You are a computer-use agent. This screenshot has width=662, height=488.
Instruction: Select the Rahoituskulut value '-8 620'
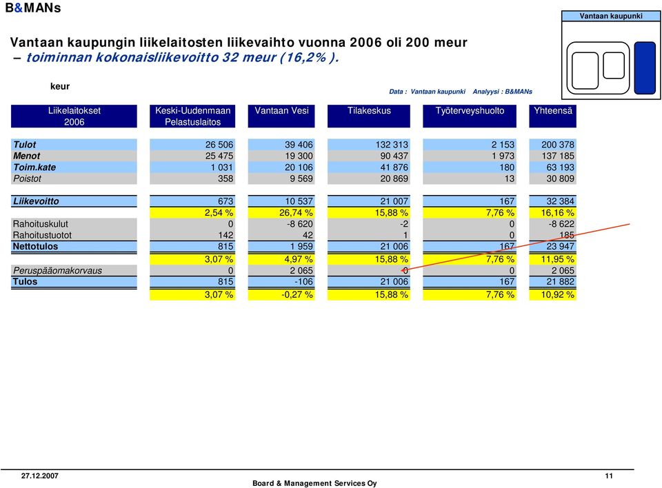(x=300, y=224)
